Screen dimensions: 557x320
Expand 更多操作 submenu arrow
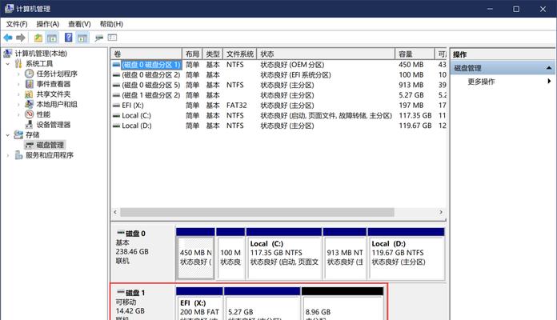[x=549, y=82]
